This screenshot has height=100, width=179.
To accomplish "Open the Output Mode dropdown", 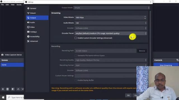I will coord(112,8).
